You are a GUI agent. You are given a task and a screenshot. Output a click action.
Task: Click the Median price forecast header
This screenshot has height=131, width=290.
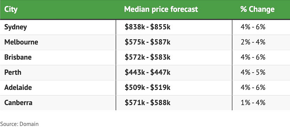[x=161, y=9]
